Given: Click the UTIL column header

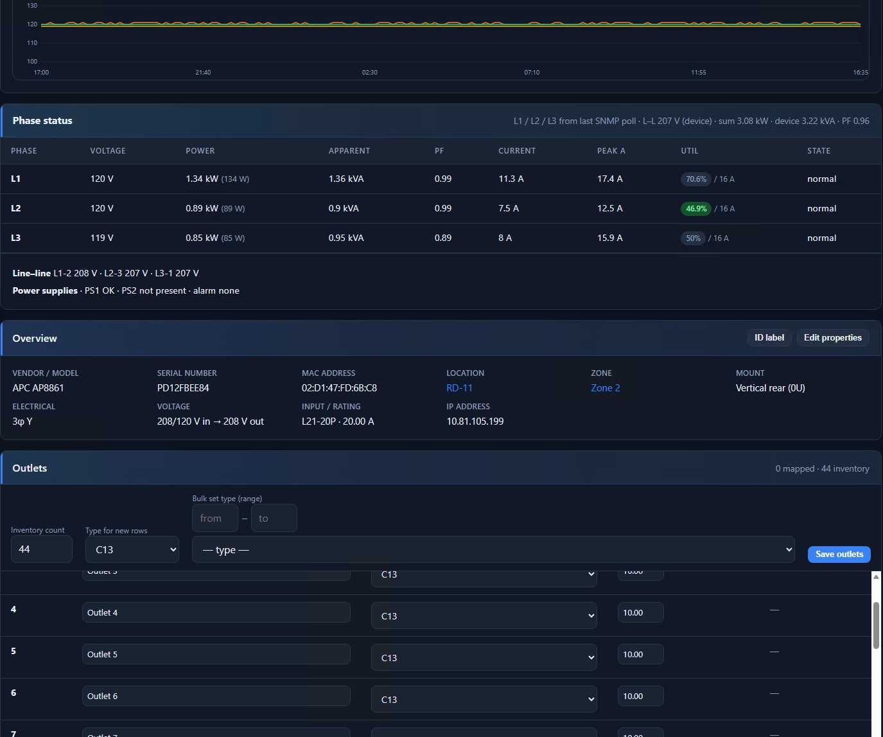Looking at the screenshot, I should (x=689, y=151).
